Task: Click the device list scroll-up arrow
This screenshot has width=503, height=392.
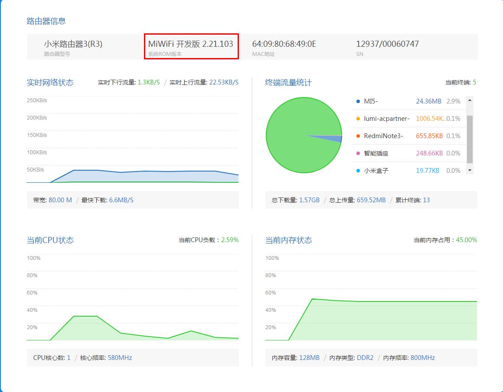Action: coord(470,100)
